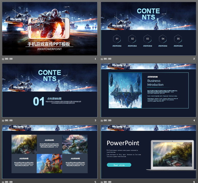This screenshot has height=183, width=198.
Task: Click slide number 4 label
Action: 194,120
